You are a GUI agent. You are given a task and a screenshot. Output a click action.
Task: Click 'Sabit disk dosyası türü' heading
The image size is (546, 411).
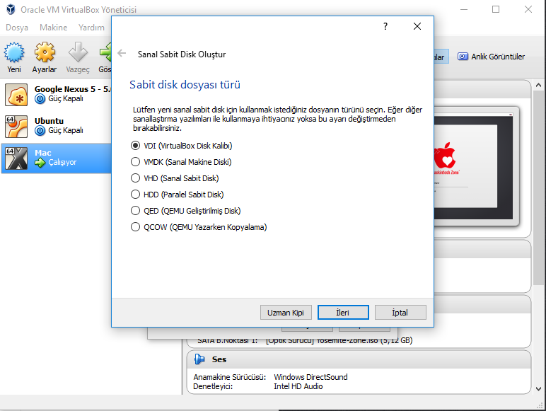click(185, 85)
